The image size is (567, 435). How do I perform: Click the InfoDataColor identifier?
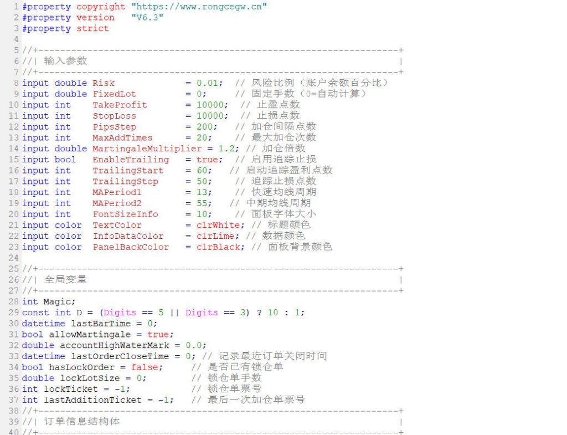[128, 236]
